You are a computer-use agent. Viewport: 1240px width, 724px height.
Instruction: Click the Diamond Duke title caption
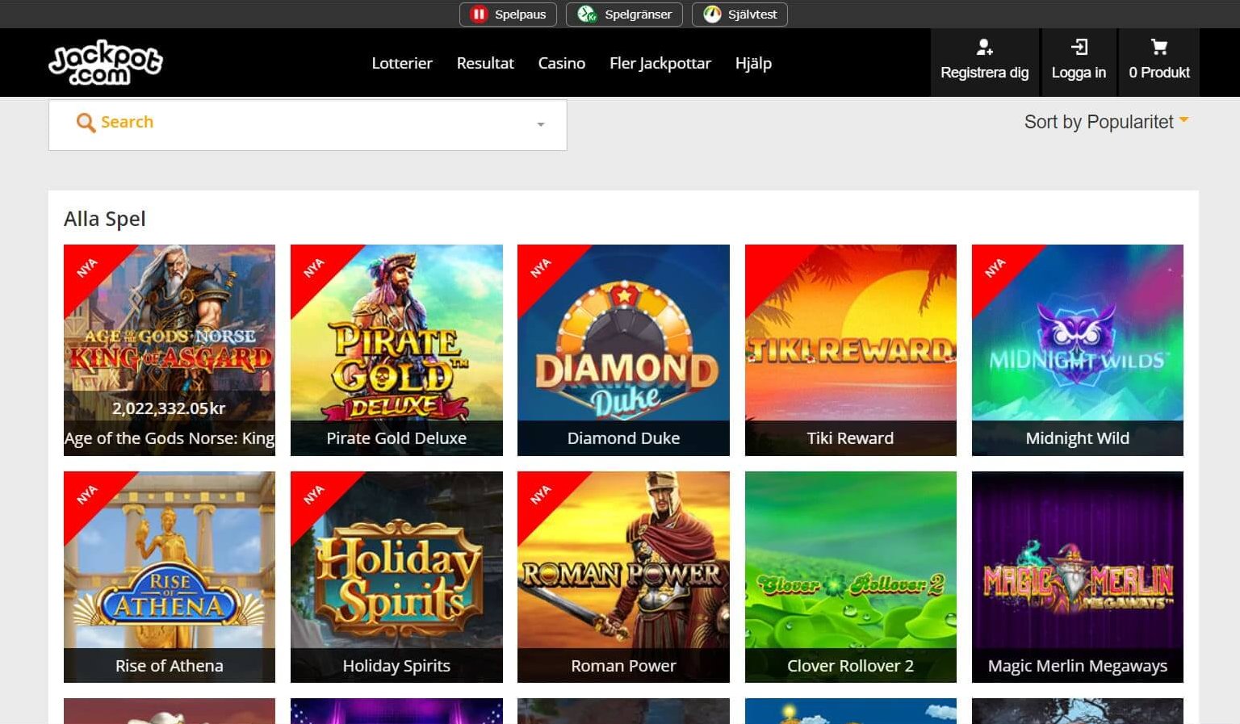point(623,438)
